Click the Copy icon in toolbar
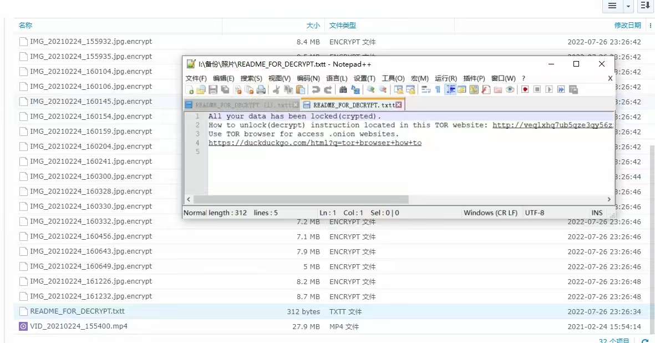Viewport: 655px width, 343px height. click(x=288, y=89)
